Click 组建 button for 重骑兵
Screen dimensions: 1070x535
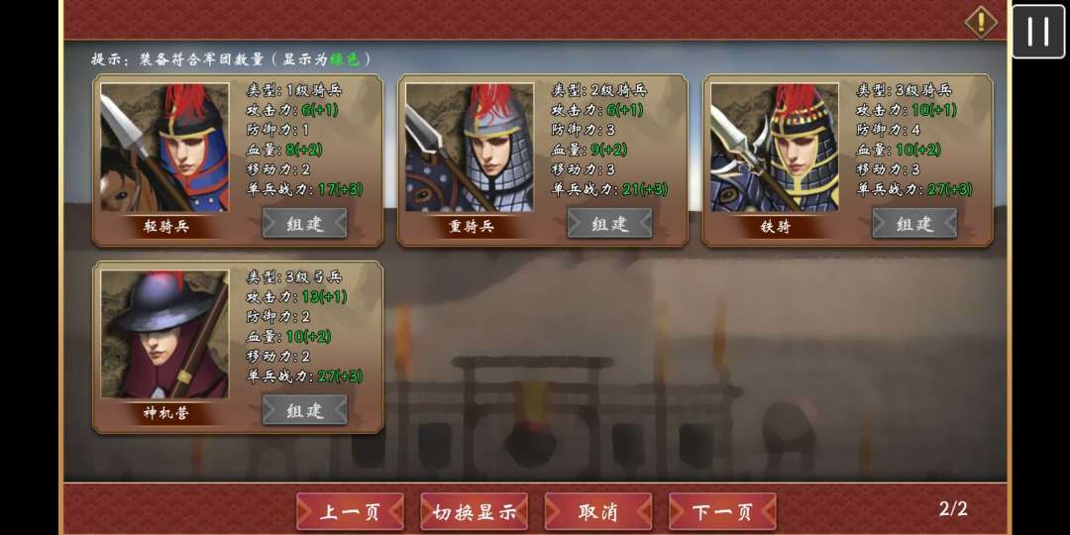click(610, 223)
